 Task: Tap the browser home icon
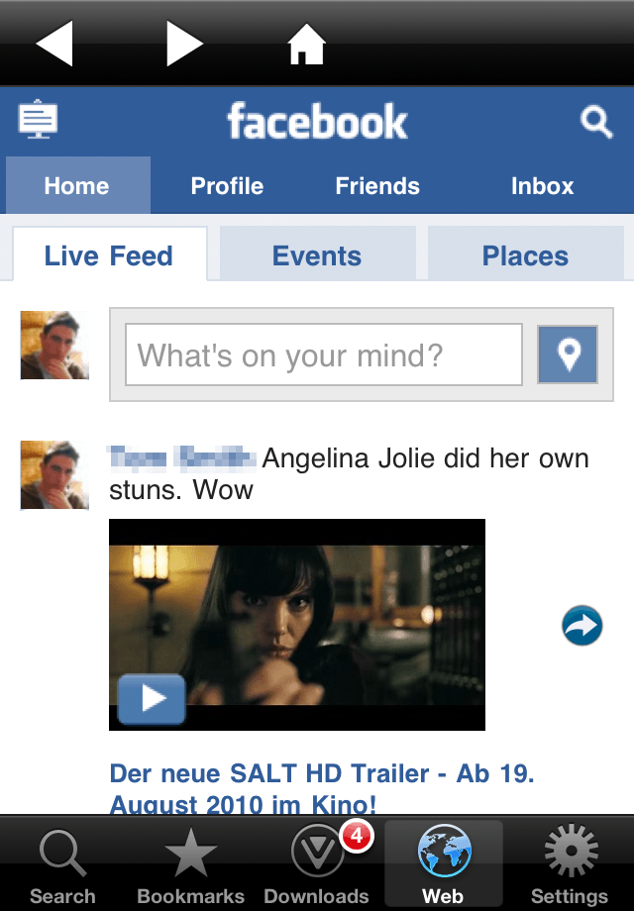pyautogui.click(x=307, y=45)
